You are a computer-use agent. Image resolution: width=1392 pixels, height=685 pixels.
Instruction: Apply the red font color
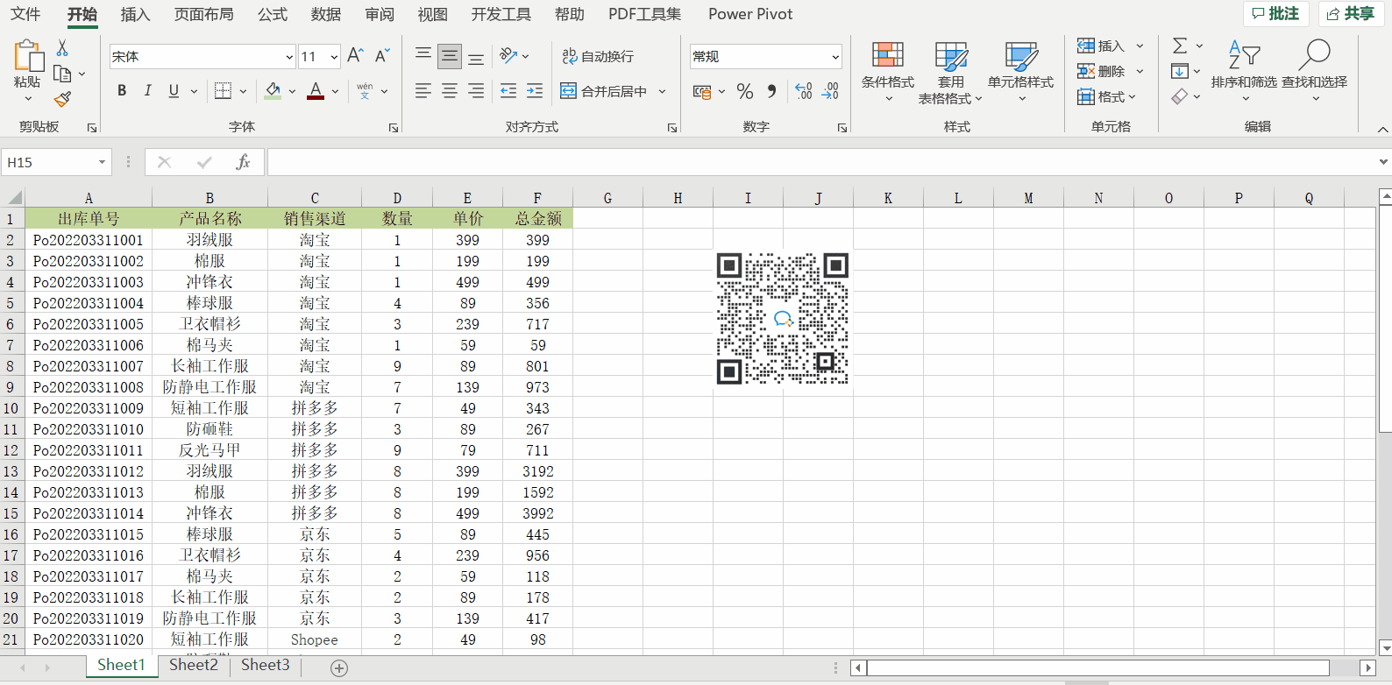pos(316,90)
